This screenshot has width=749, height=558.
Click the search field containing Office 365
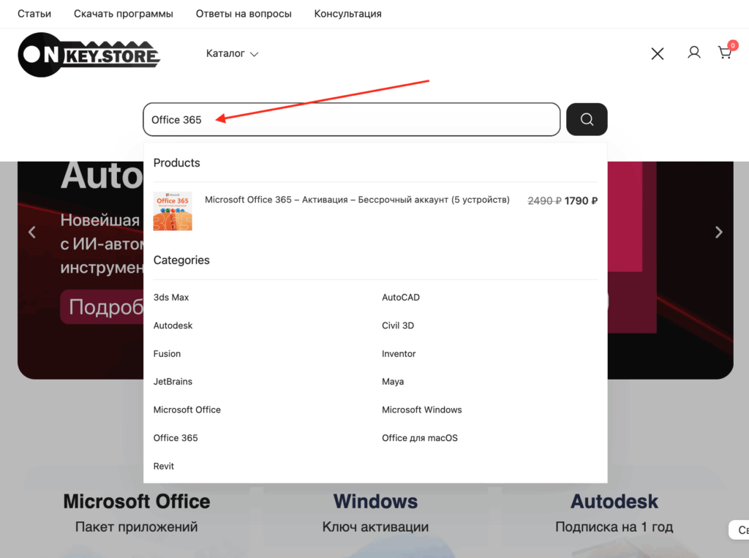pos(351,119)
